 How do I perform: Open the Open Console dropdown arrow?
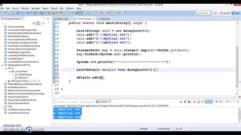[230, 102]
